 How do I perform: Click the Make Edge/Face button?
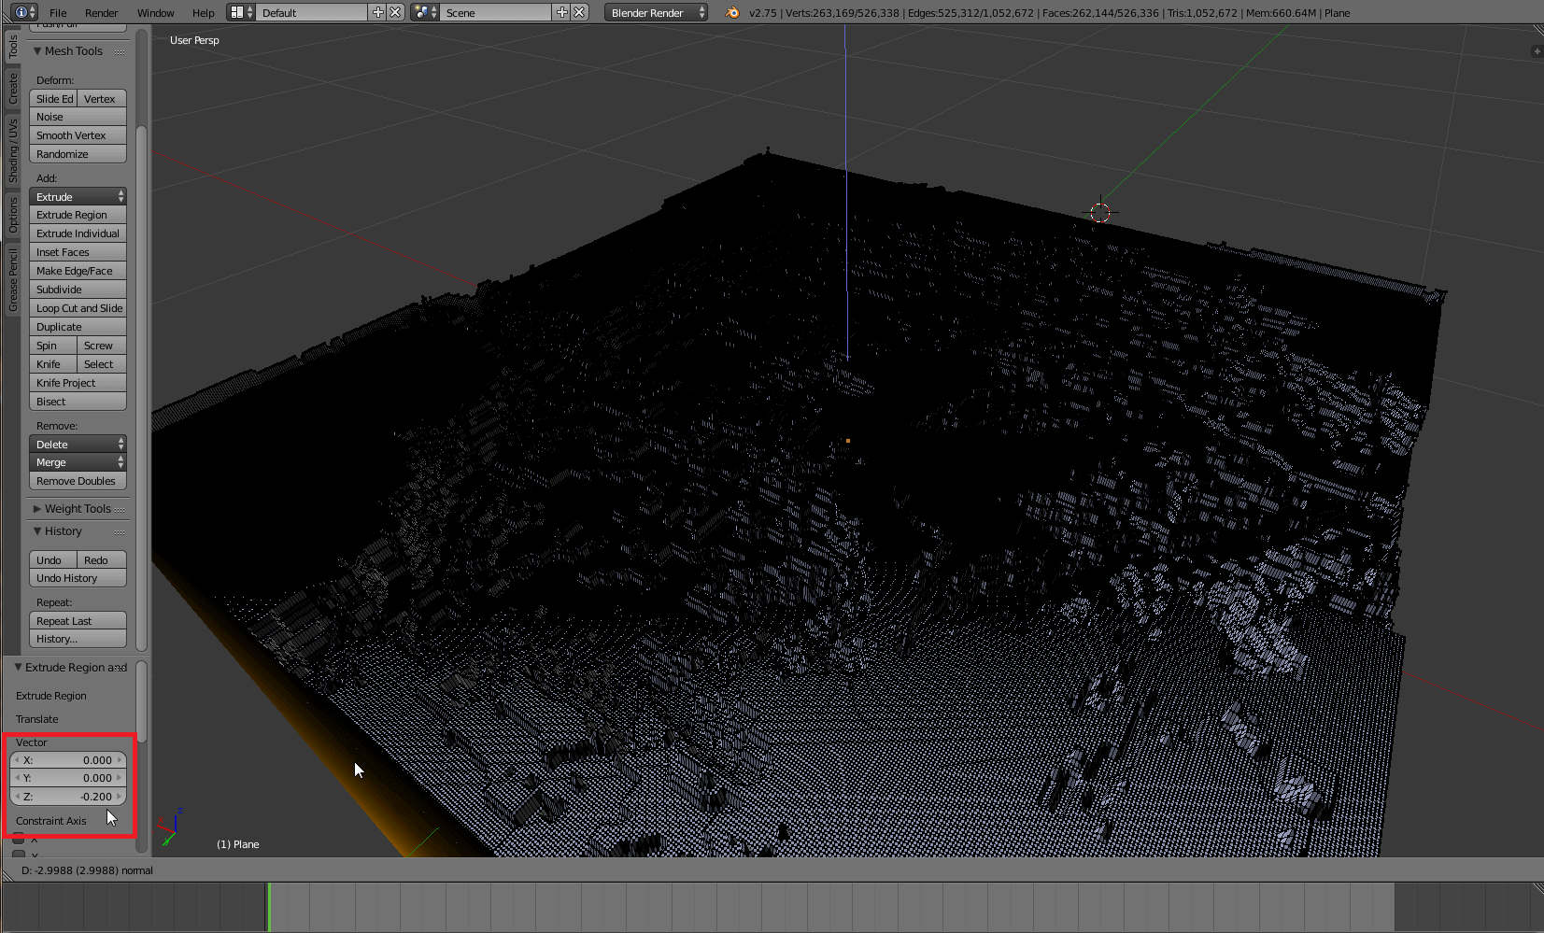pyautogui.click(x=78, y=271)
